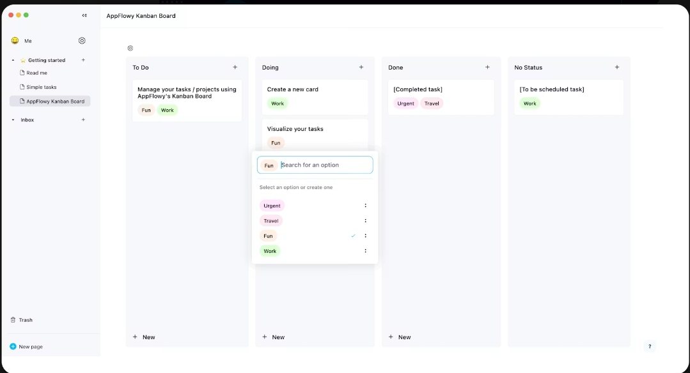
Task: Click the Inbox label
Action: click(x=27, y=120)
